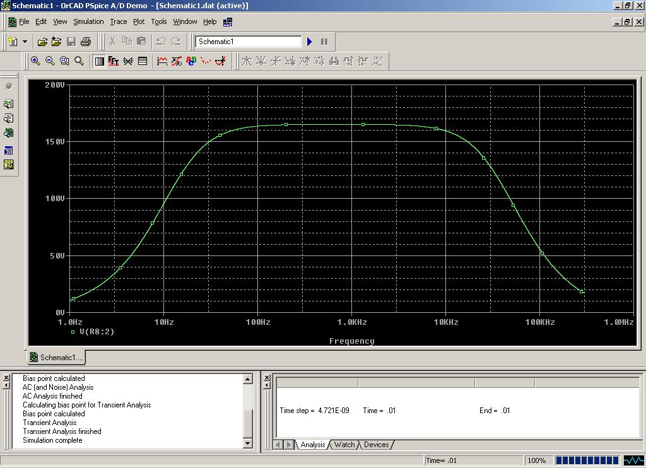The image size is (646, 468).
Task: Click the Cursor Search binoculars icon
Action: (x=334, y=61)
